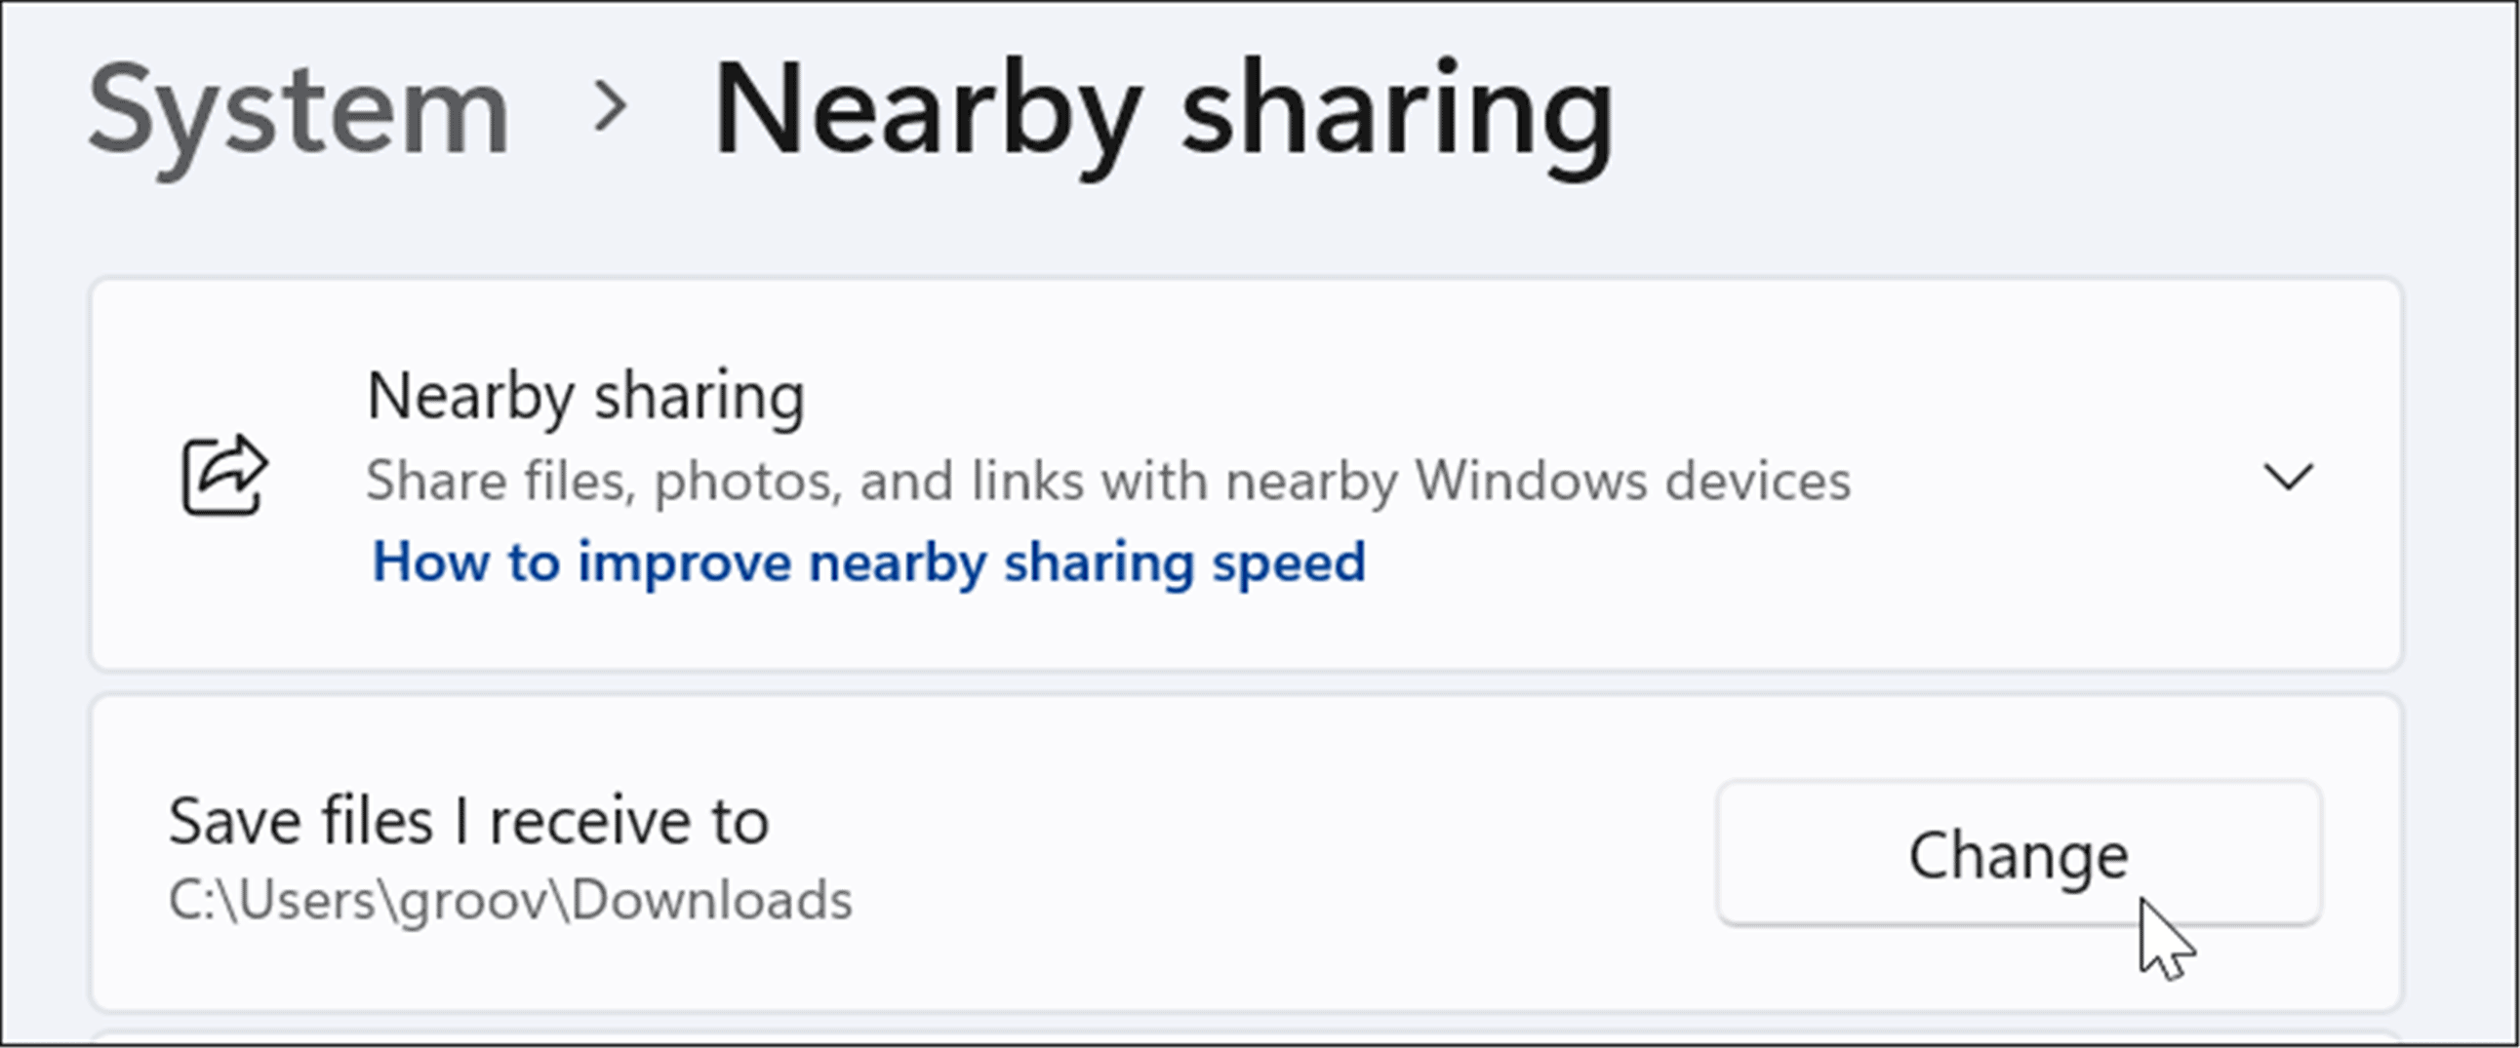Click the 'Share files, photos, and links' description
This screenshot has height=1048, width=2520.
point(1107,481)
